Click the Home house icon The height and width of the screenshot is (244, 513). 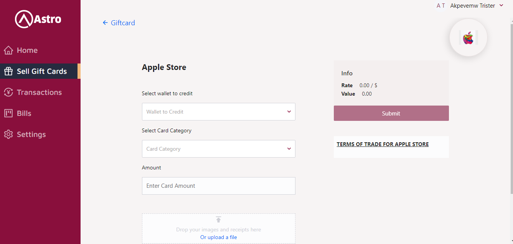point(8,50)
